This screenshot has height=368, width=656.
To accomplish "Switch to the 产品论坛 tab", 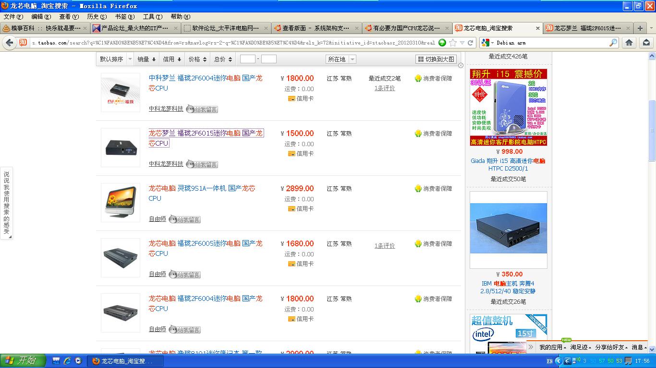I will pyautogui.click(x=135, y=28).
